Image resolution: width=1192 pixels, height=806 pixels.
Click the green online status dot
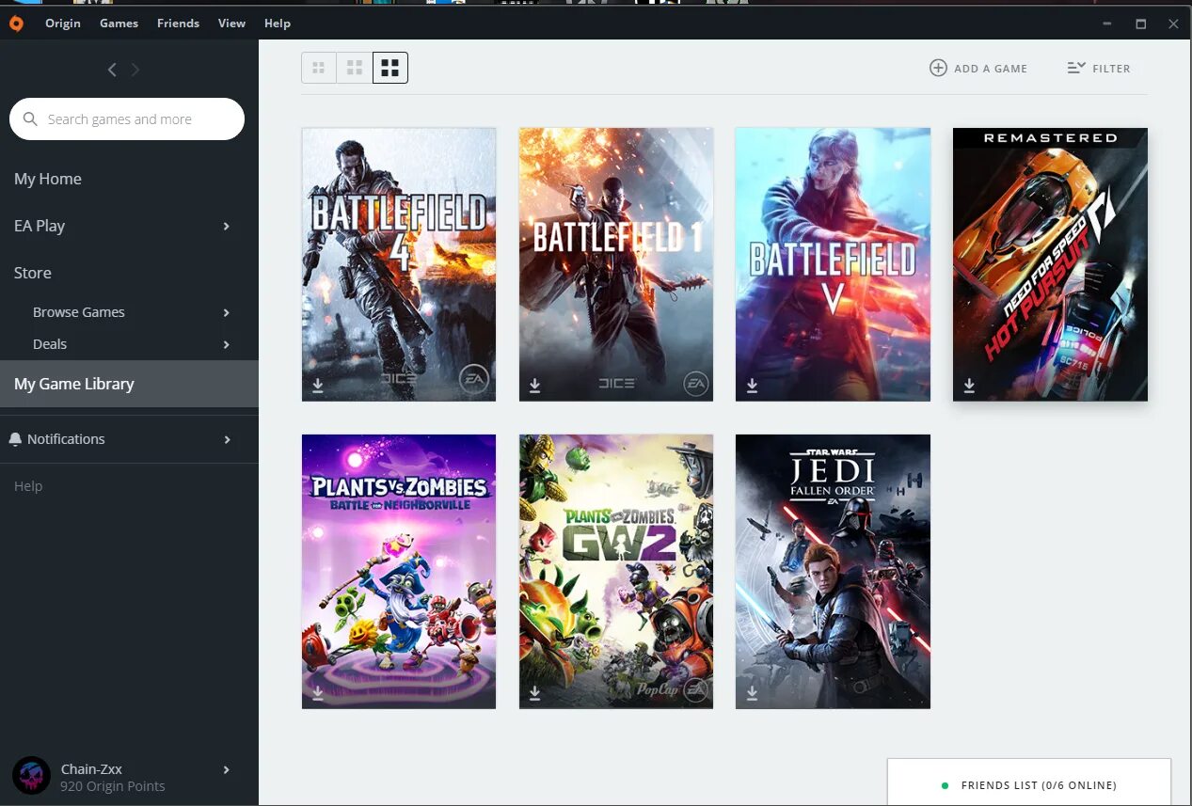tap(945, 785)
